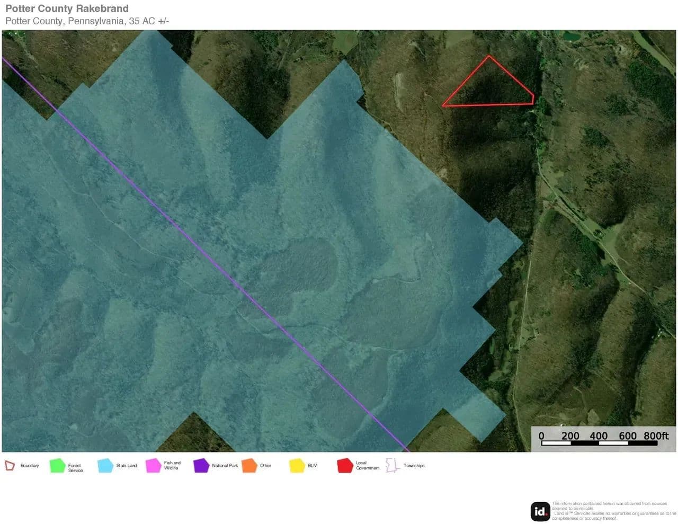The height and width of the screenshot is (524, 678).
Task: Click the "Potter County, Pennsylvania, 35 AC" subtitle
Action: click(x=87, y=21)
